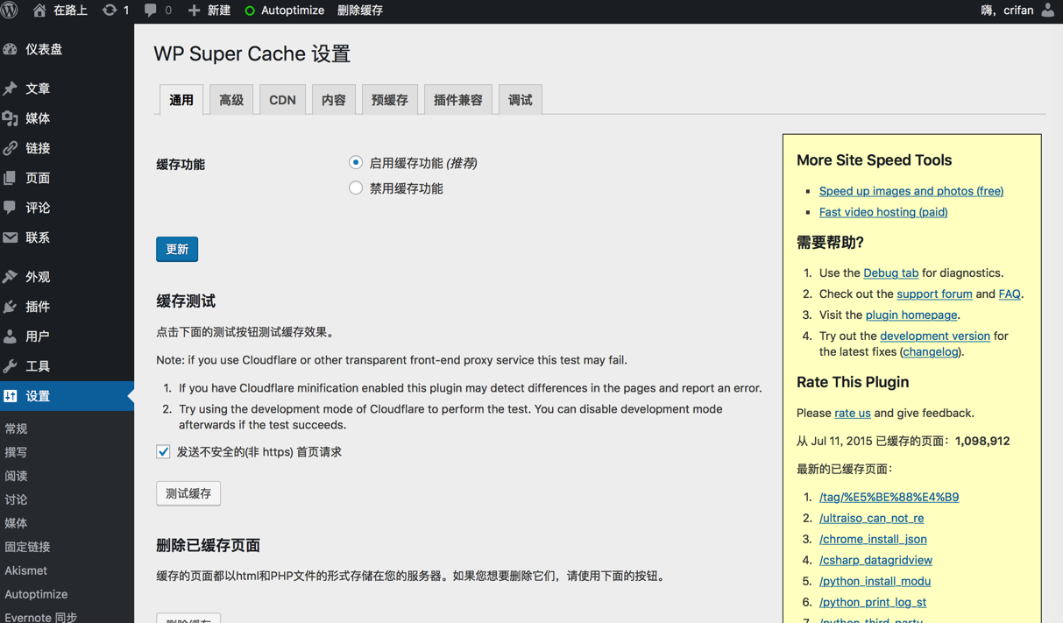The image size is (1063, 623).
Task: Click the 设置 sliders icon
Action: pos(11,396)
